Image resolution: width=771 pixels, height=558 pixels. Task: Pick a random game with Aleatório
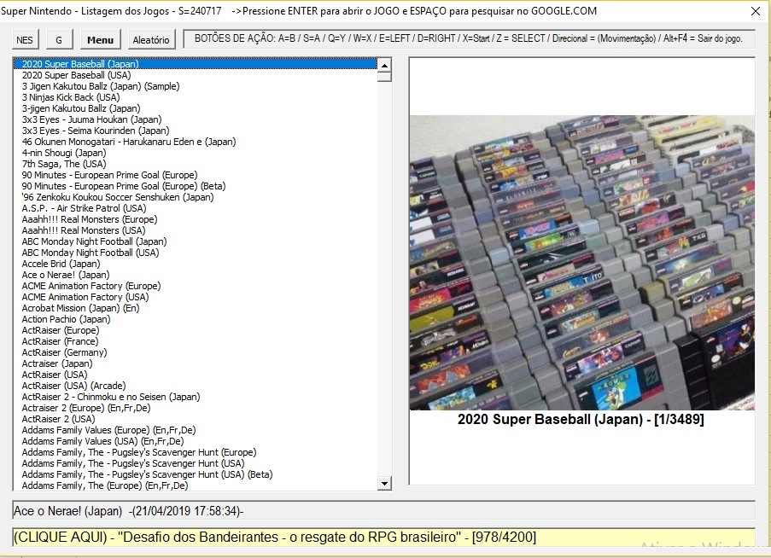click(151, 40)
